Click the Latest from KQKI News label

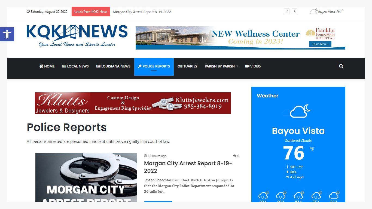[91, 12]
